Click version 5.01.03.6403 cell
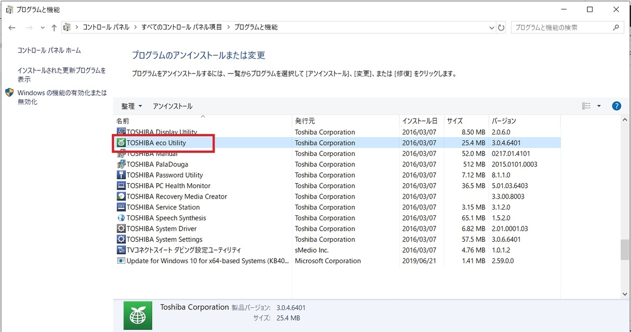The image size is (631, 332). point(510,186)
